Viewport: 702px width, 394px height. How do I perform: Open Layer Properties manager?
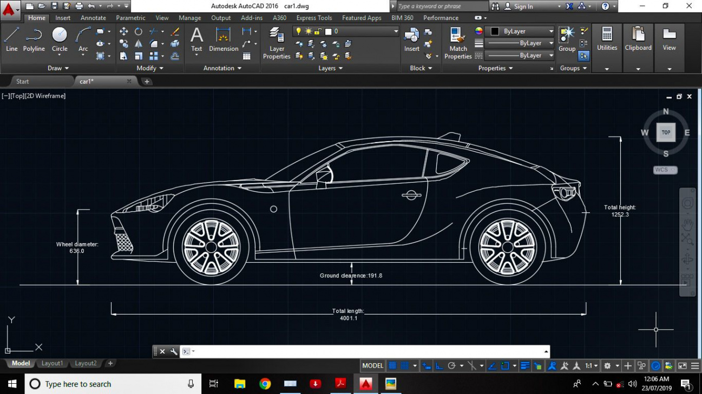pyautogui.click(x=277, y=43)
